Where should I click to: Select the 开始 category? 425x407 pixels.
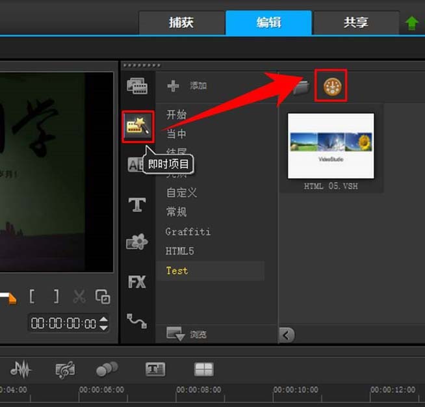coord(176,114)
